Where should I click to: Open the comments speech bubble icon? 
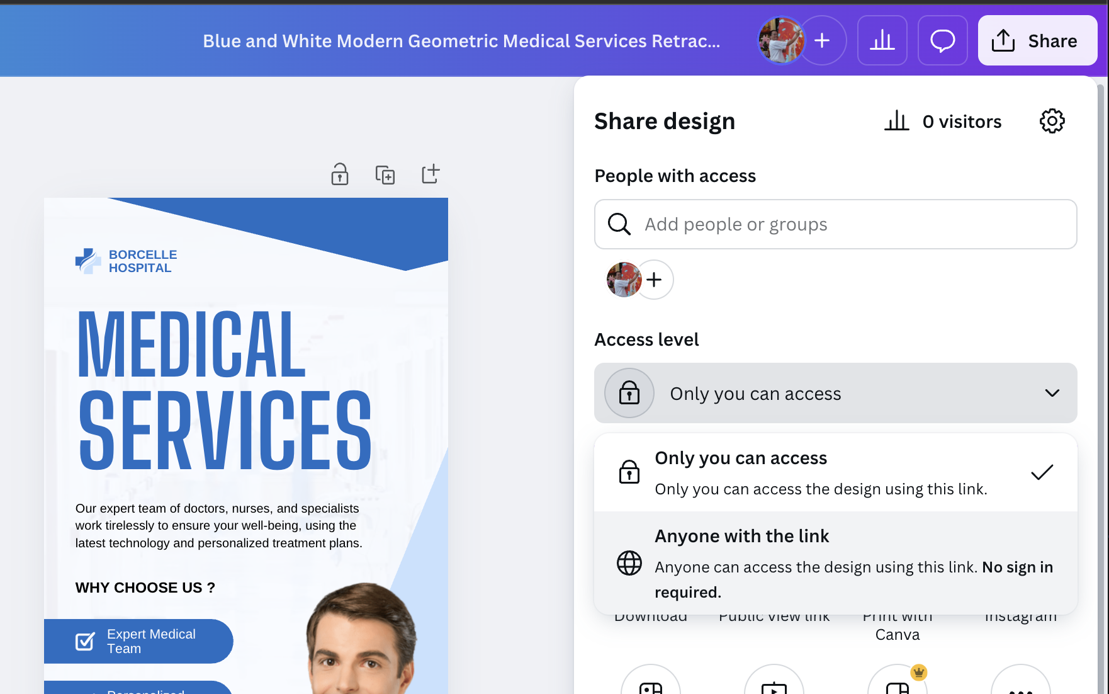point(942,41)
